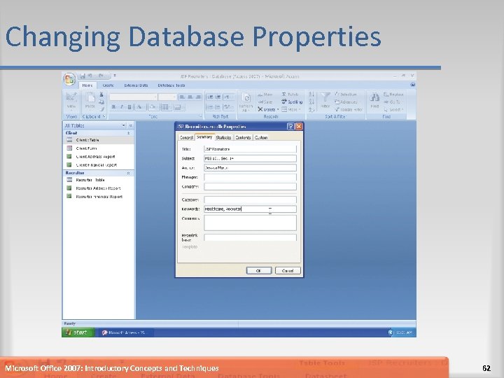The image size is (504, 378).
Task: Open the Create ribbon tab
Action: (108, 85)
